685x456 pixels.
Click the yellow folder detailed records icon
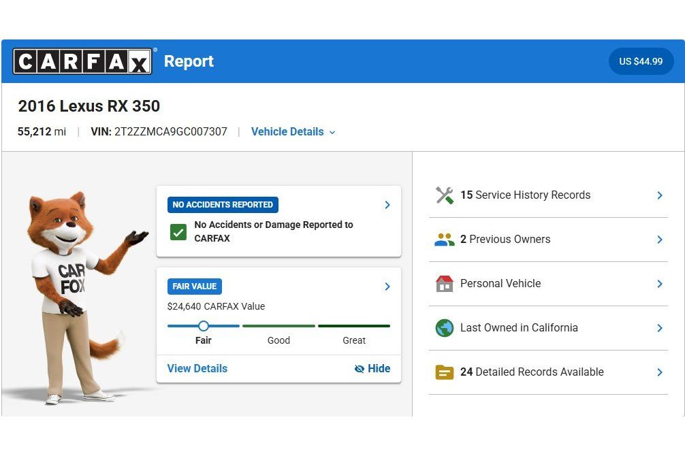click(444, 372)
